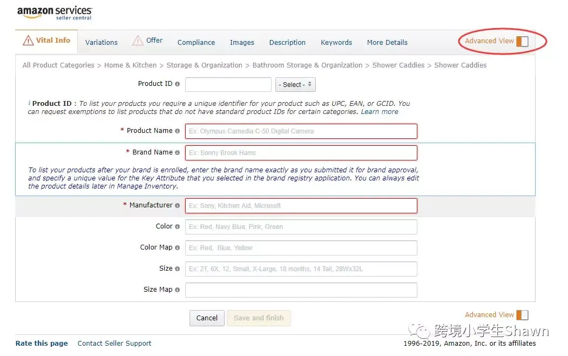
Task: Click the Brand Name info icon
Action: click(x=177, y=153)
